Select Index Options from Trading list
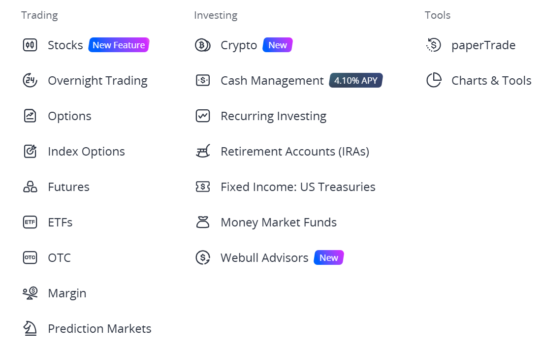The height and width of the screenshot is (350, 542). (87, 151)
